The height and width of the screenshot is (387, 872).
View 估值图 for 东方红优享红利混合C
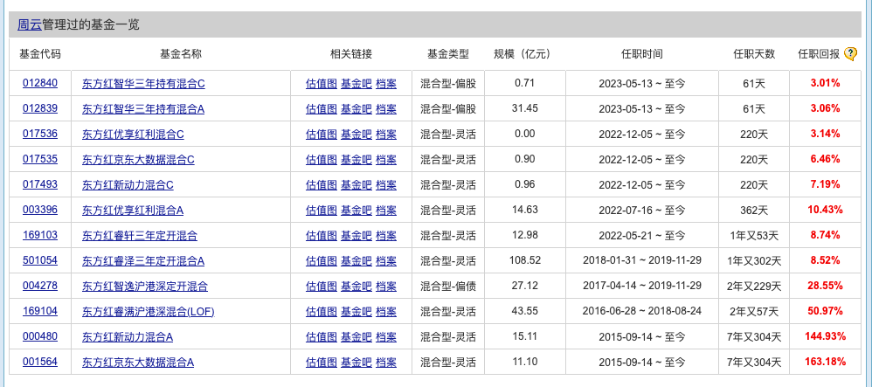click(321, 135)
